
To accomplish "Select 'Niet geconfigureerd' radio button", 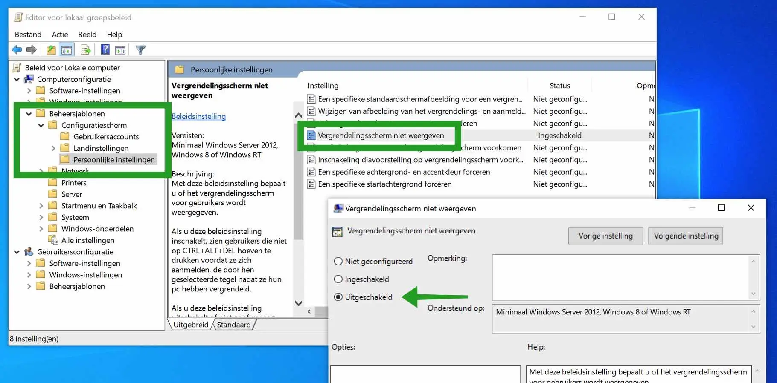I will 338,261.
